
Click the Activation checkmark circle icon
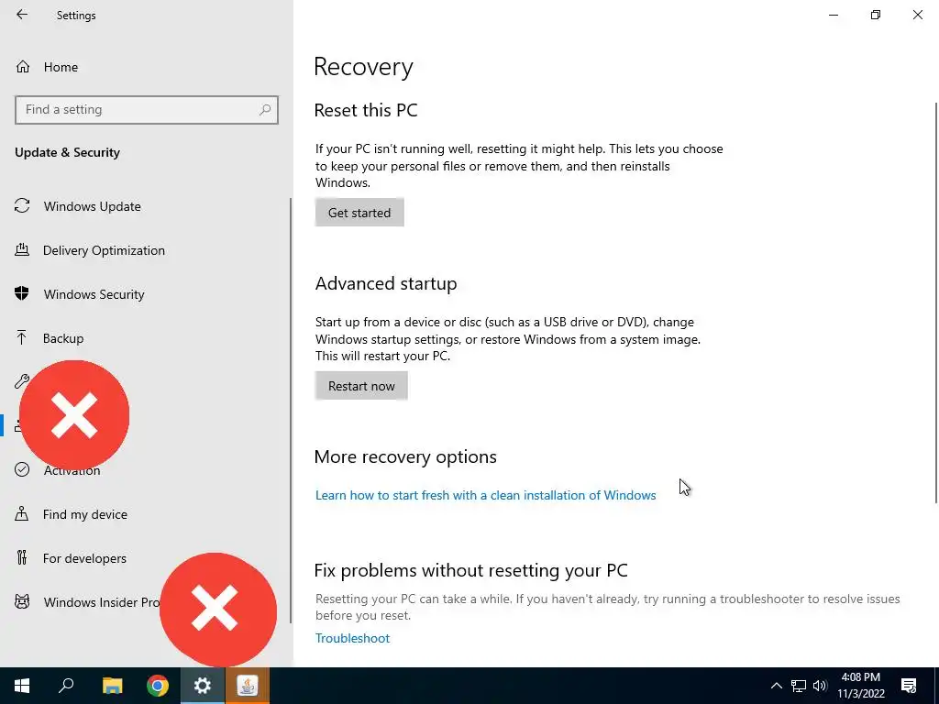(x=22, y=469)
